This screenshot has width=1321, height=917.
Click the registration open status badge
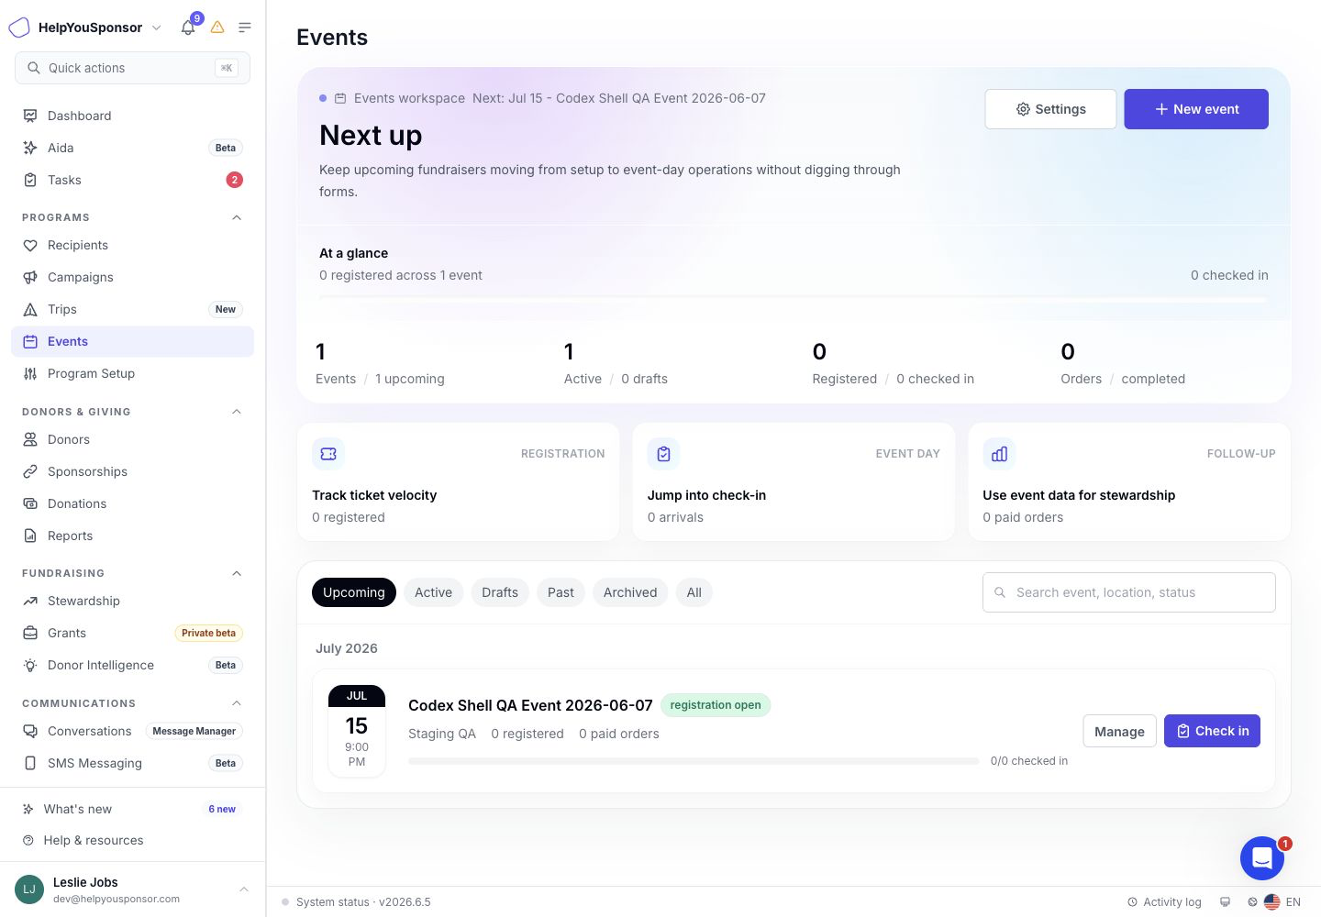716,705
